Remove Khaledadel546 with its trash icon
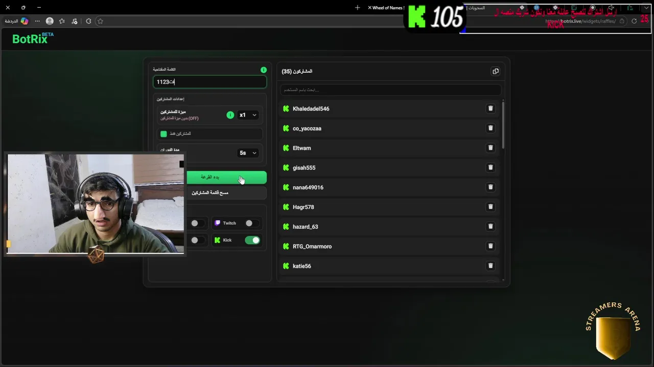Screen dimensions: 654x367 coord(491,109)
